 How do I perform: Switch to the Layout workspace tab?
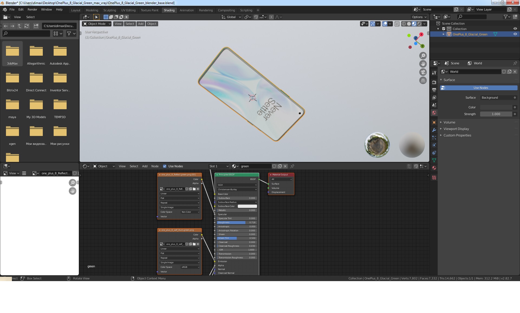pos(76,10)
